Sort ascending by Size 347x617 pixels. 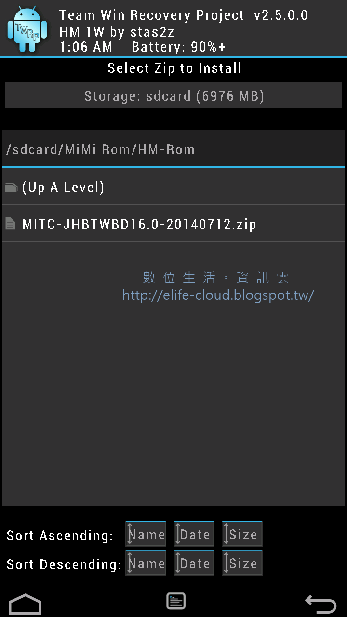click(x=242, y=534)
